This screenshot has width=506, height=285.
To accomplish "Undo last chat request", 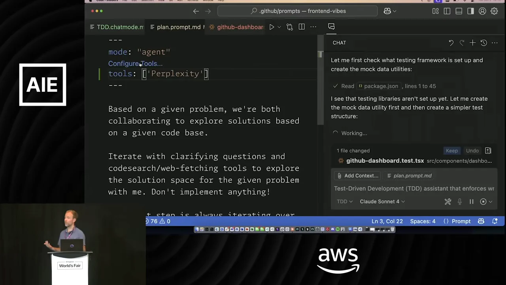I will [451, 43].
